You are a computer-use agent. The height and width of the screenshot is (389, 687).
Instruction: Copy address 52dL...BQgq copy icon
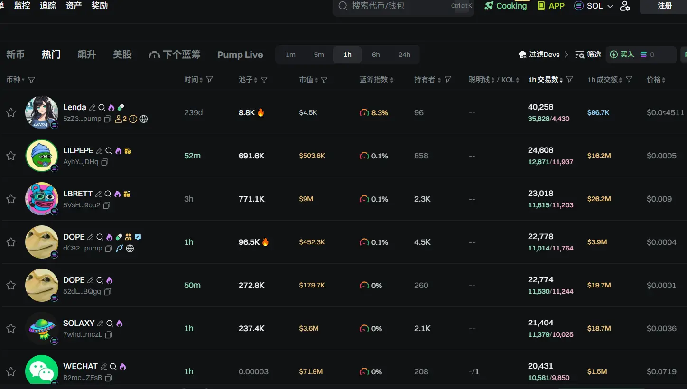coord(107,292)
